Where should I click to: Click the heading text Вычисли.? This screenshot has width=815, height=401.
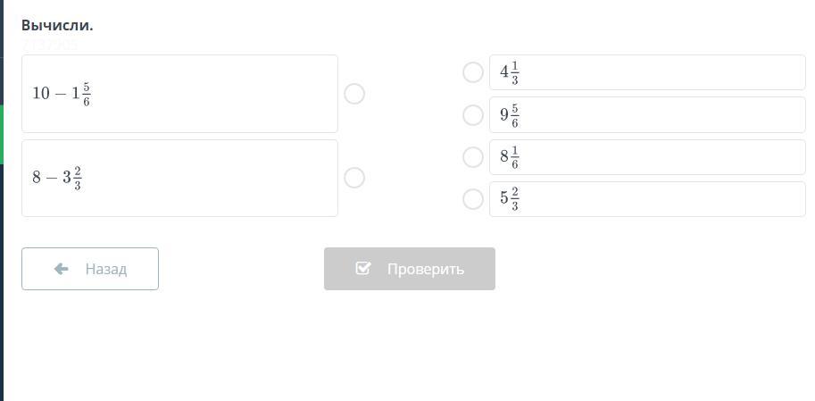coord(57,25)
